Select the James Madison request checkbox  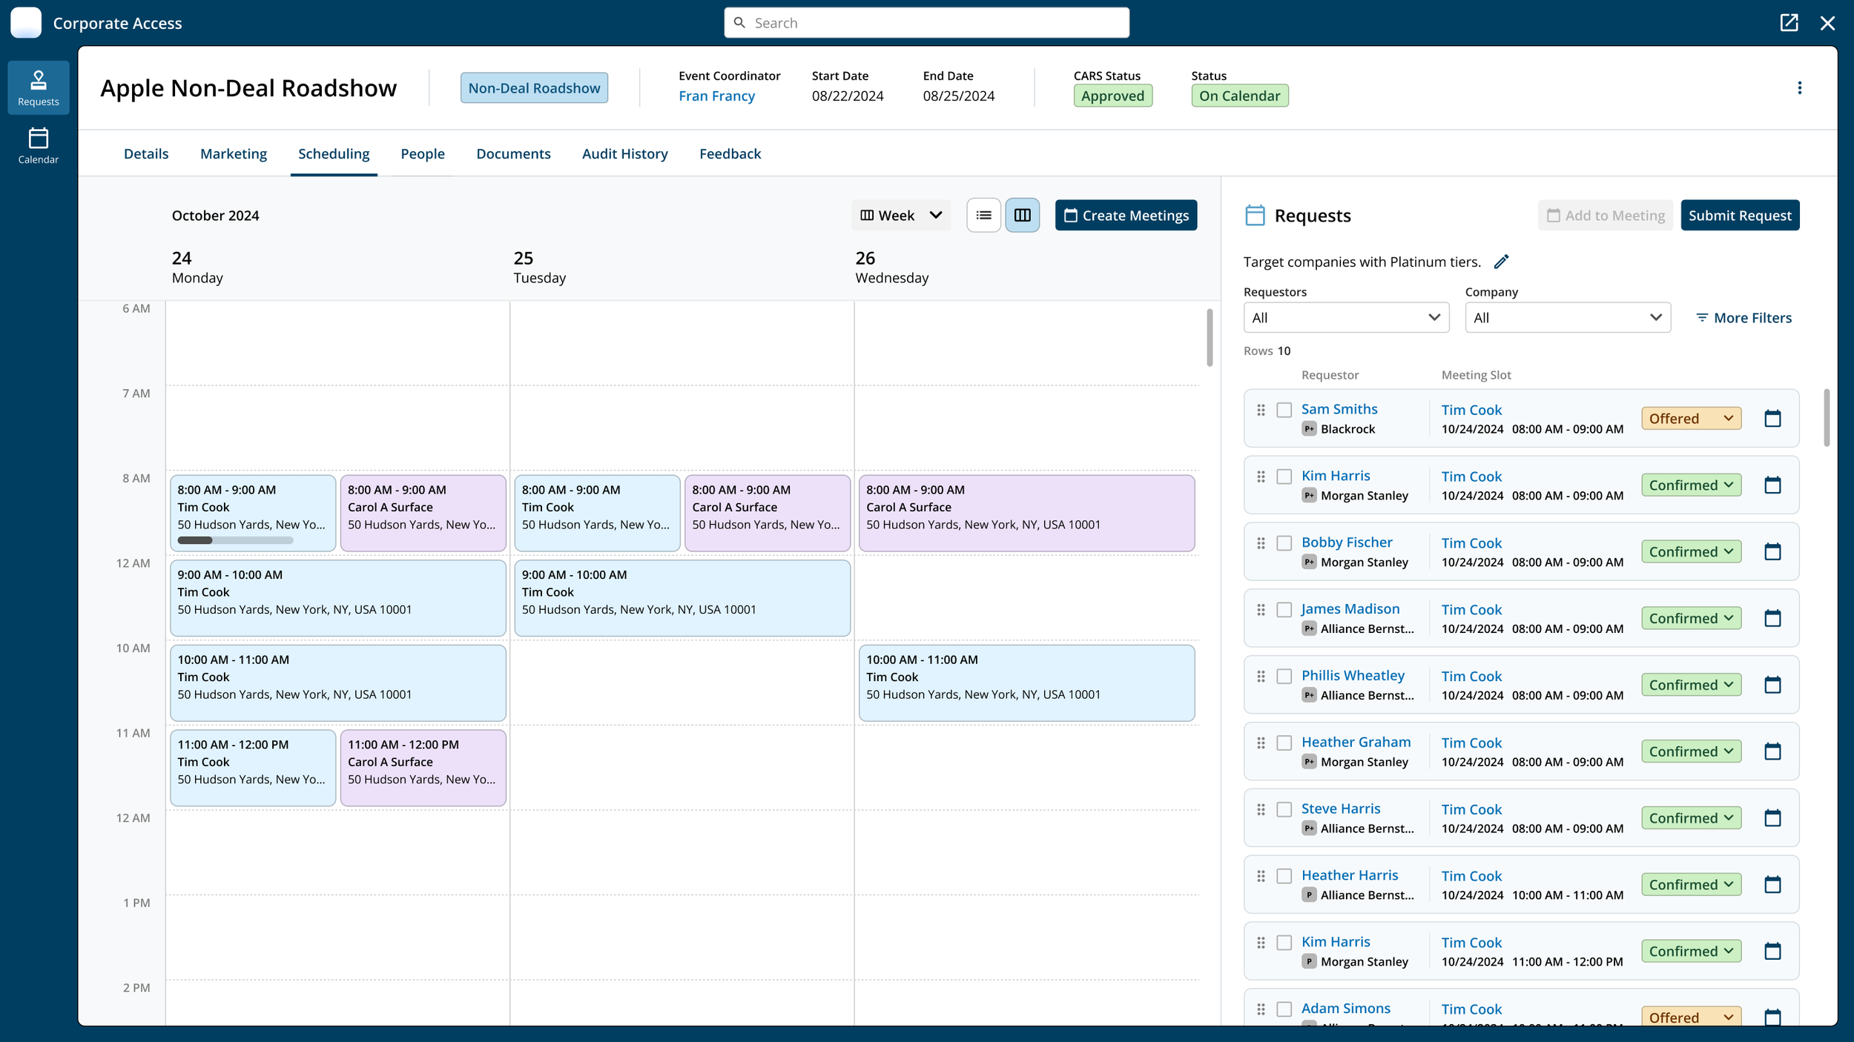(1284, 610)
